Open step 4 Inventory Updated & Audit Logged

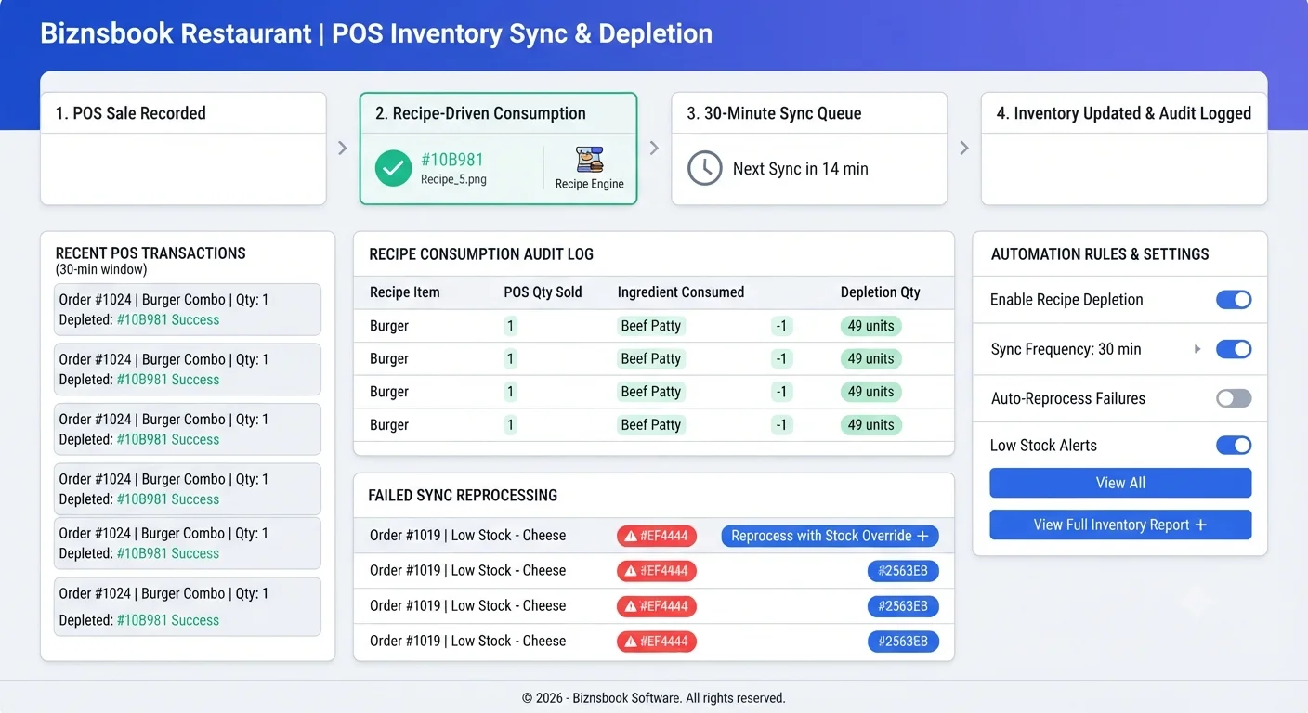coord(1124,149)
